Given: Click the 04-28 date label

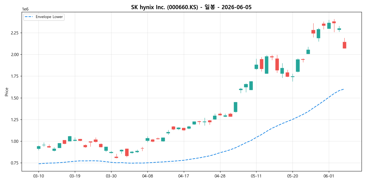Looking at the screenshot, I should point(220,176).
